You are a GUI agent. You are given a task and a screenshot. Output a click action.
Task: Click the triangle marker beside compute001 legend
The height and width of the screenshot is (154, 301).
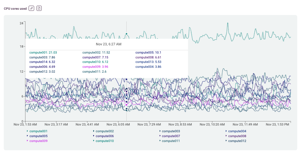[27, 131]
